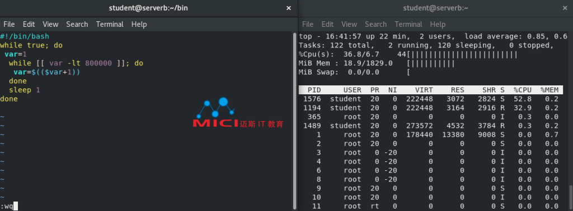Click the 'while true; do' line
The width and height of the screenshot is (573, 211).
(x=31, y=46)
